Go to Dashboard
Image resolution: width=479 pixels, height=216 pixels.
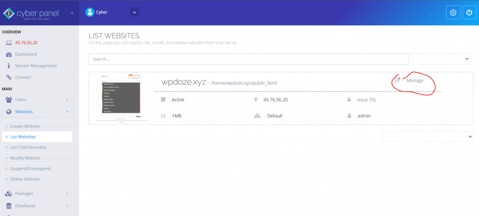(x=26, y=54)
